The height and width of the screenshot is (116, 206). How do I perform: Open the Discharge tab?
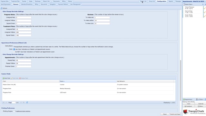[38, 1]
